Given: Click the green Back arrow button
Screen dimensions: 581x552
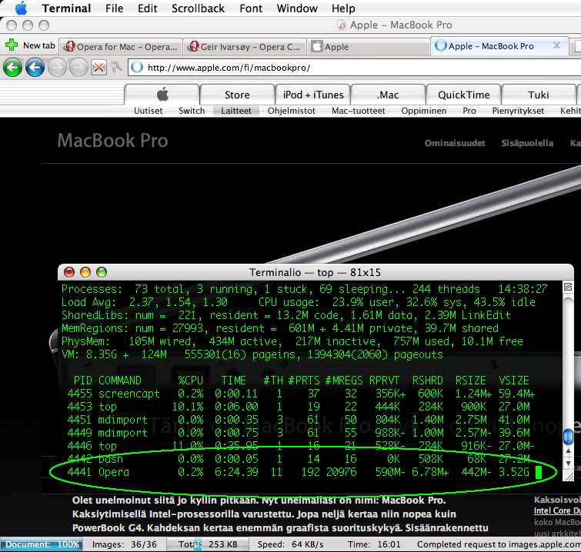Looking at the screenshot, I should pyautogui.click(x=12, y=68).
